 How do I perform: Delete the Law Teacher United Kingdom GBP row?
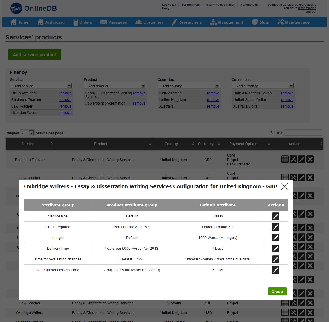[x=310, y=177]
